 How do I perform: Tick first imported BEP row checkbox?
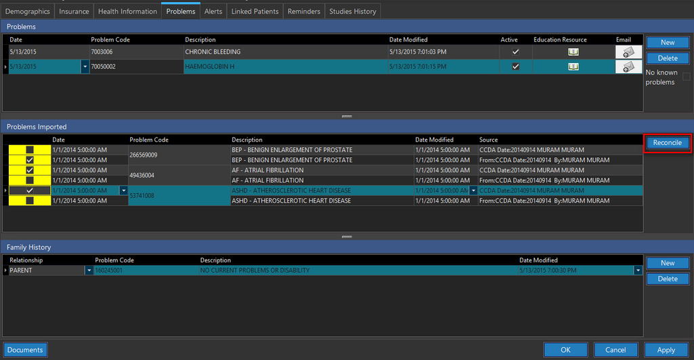click(x=30, y=150)
